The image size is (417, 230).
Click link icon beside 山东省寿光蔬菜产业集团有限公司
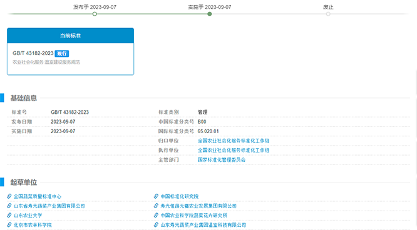pos(9,206)
